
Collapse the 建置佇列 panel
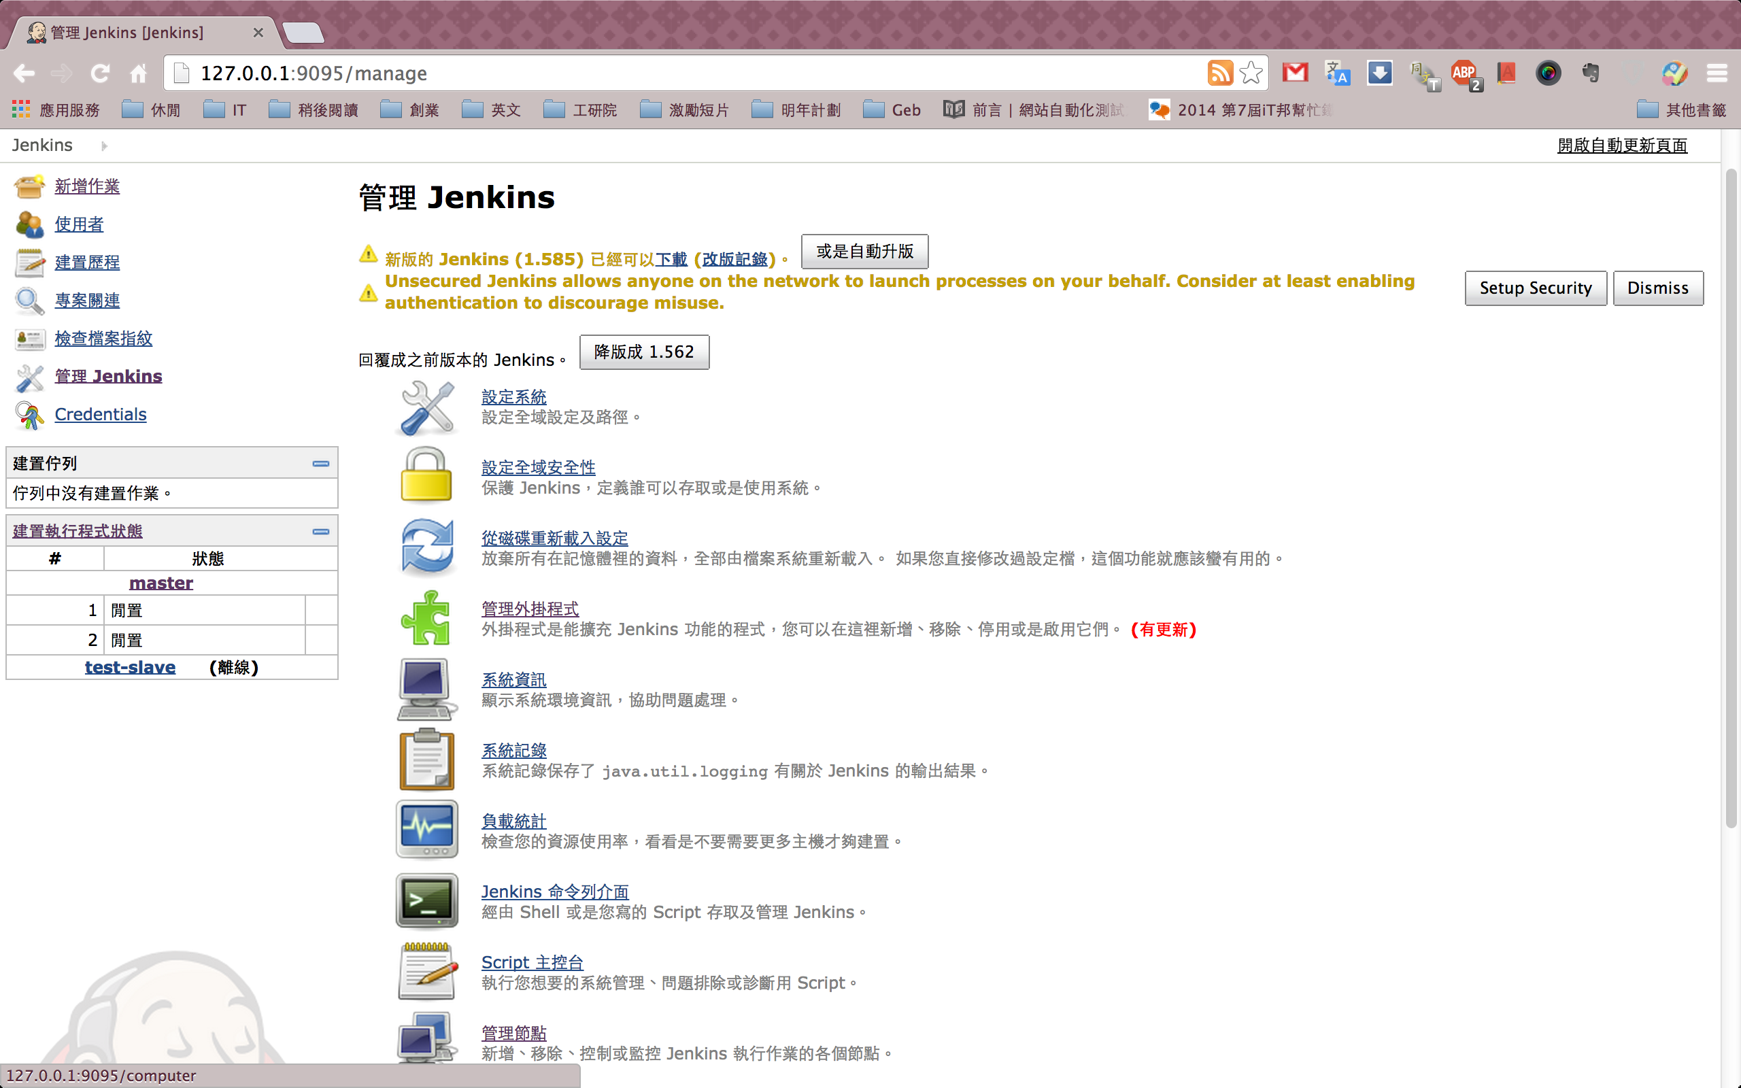[321, 463]
